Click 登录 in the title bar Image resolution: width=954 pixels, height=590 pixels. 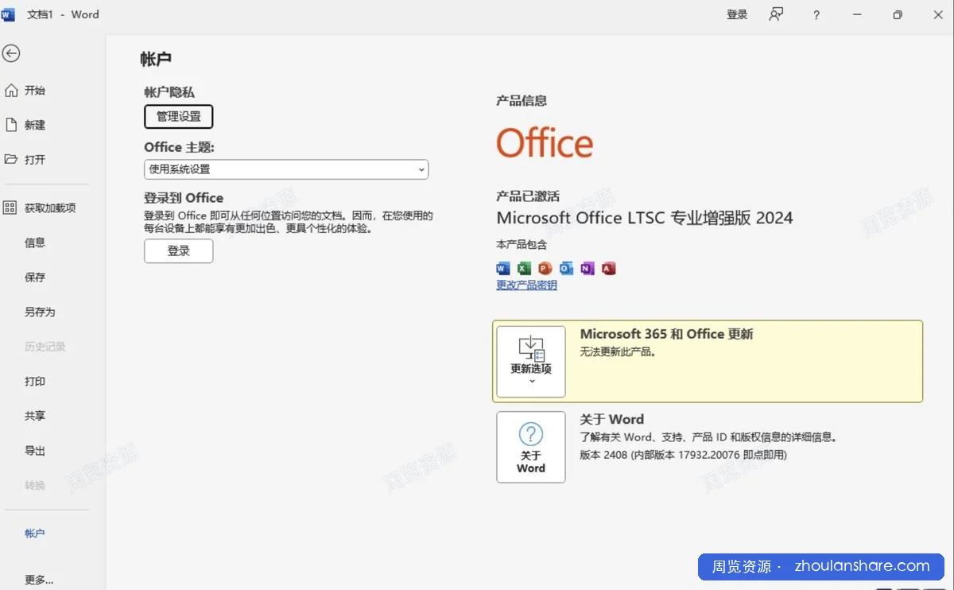click(737, 14)
